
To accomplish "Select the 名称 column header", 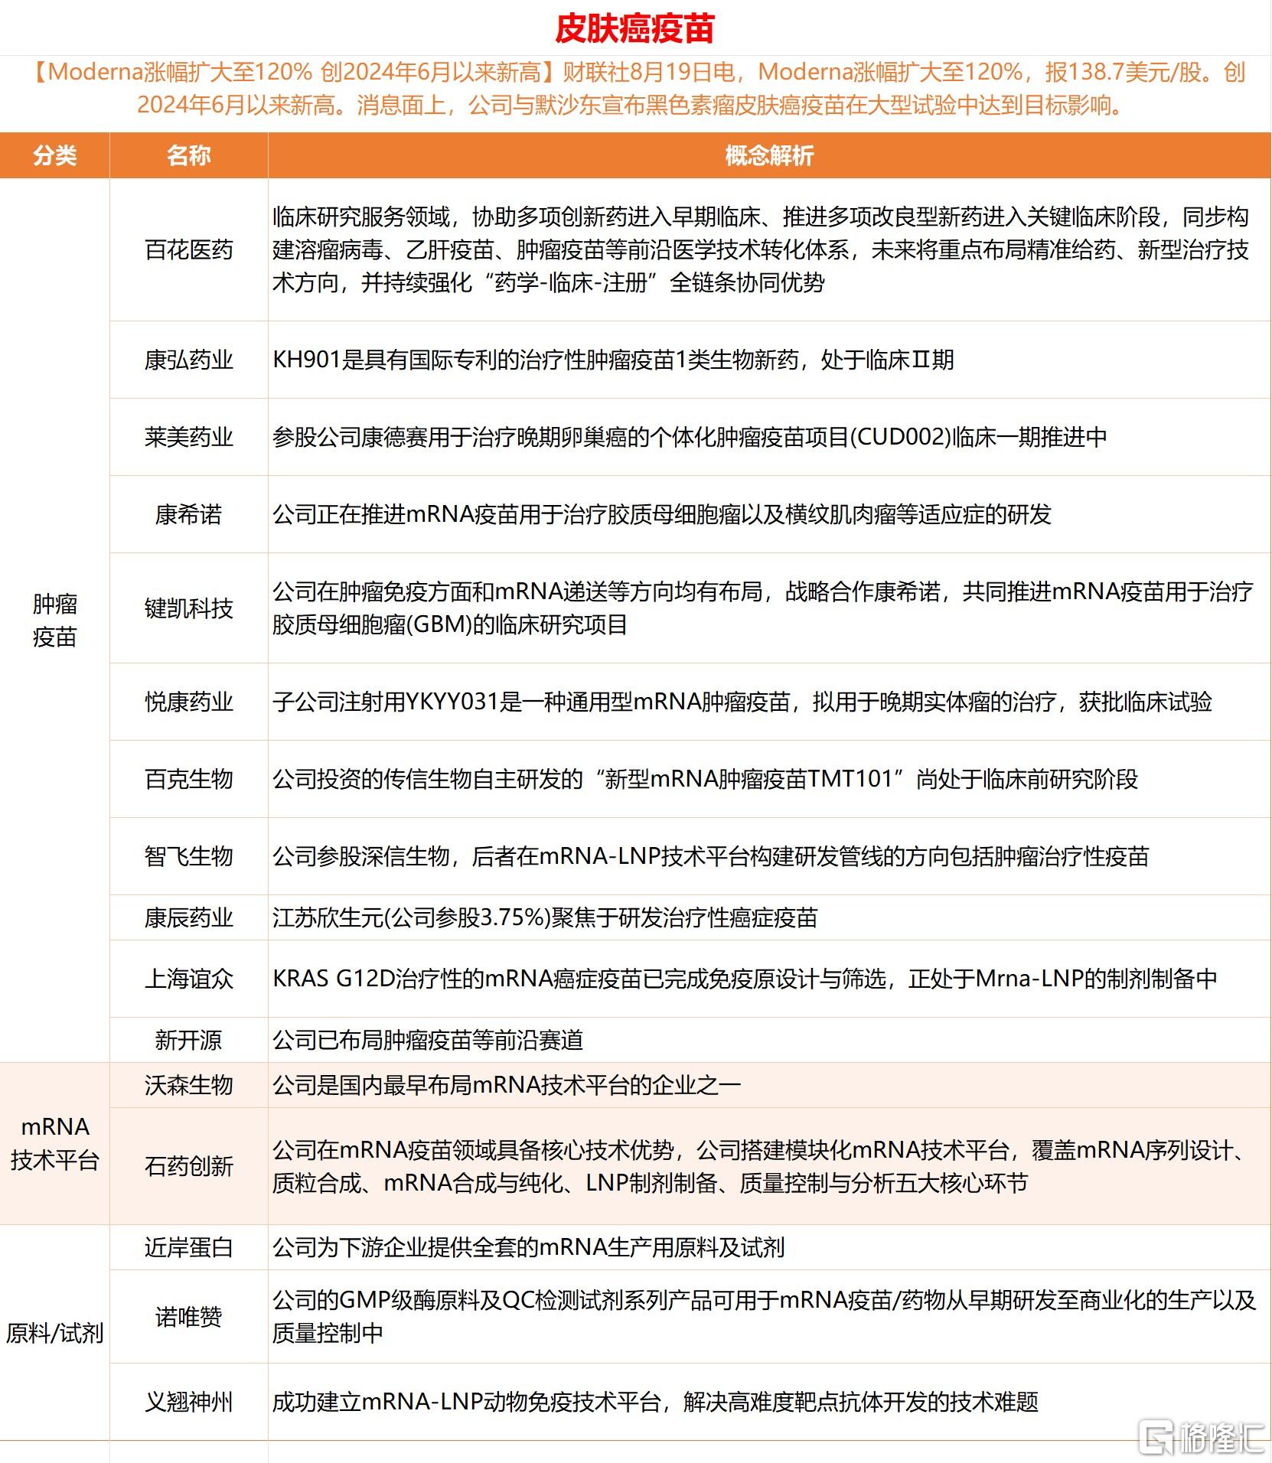I will [x=189, y=155].
